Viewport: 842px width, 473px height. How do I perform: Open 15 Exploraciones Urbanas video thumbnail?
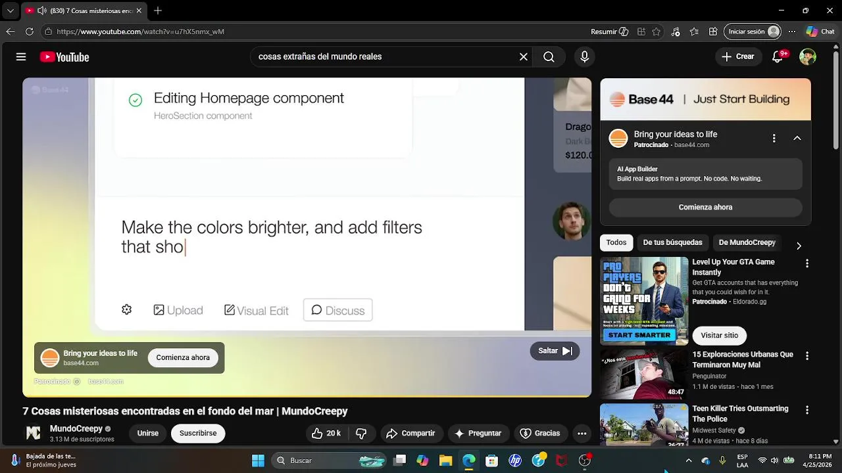644,374
